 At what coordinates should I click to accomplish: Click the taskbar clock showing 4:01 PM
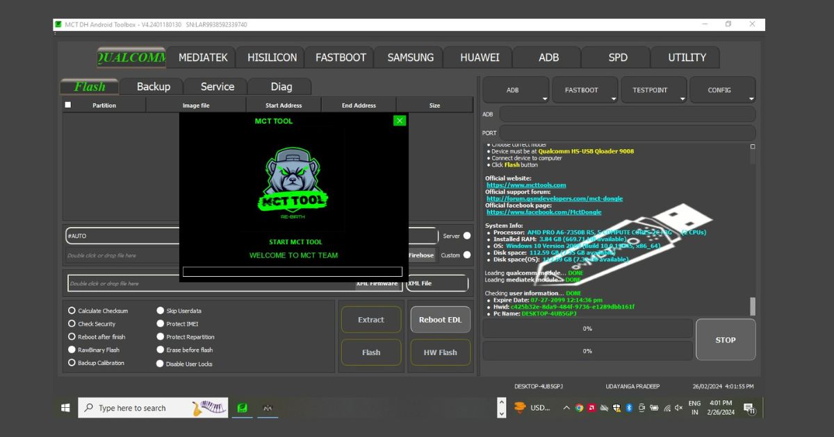point(721,408)
